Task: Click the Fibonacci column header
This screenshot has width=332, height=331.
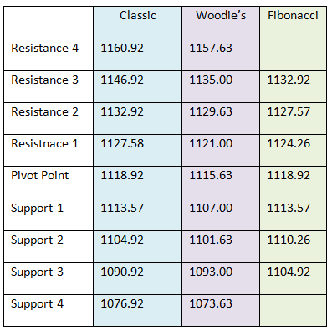Action: pos(293,15)
